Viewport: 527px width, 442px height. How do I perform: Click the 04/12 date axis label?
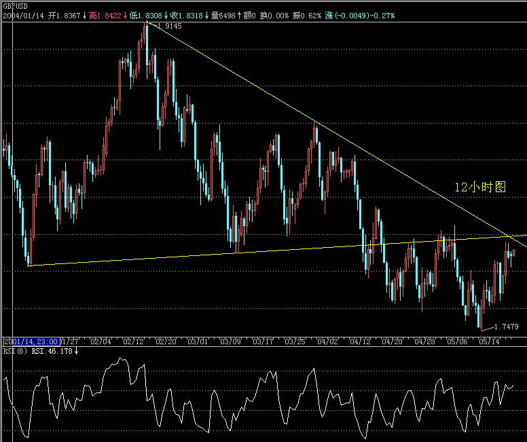click(x=360, y=342)
